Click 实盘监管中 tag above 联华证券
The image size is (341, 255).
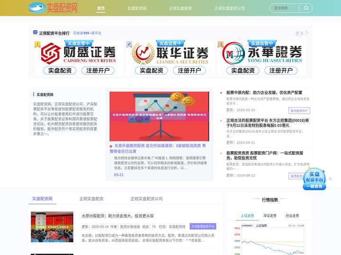170,43
